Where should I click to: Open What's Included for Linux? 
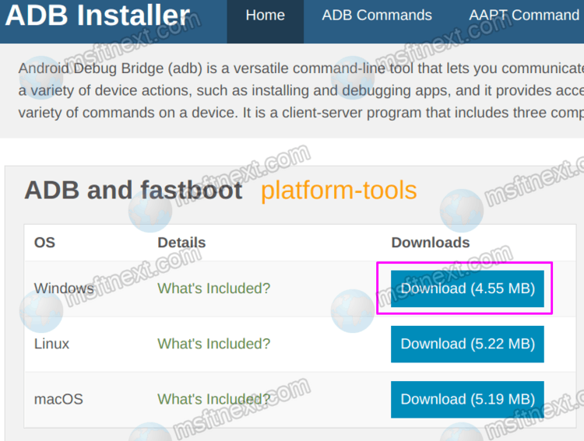(213, 344)
